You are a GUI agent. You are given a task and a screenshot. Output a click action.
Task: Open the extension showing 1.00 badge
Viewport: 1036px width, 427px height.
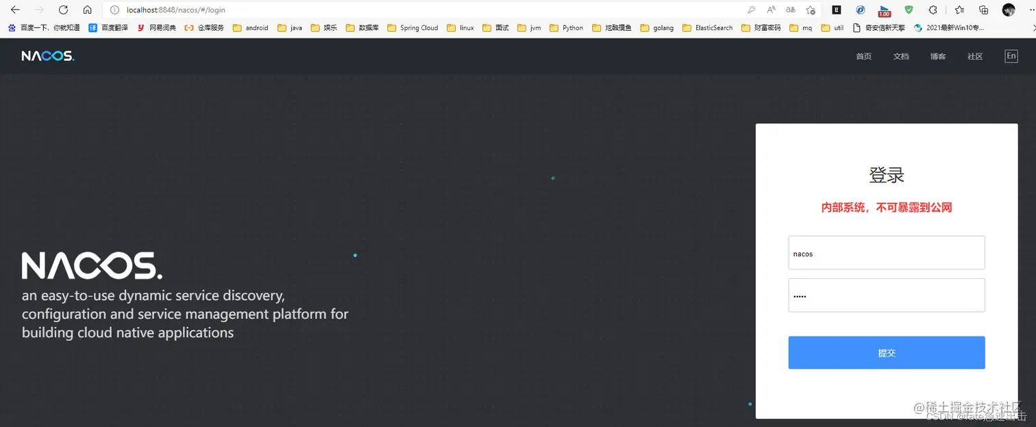coord(885,10)
